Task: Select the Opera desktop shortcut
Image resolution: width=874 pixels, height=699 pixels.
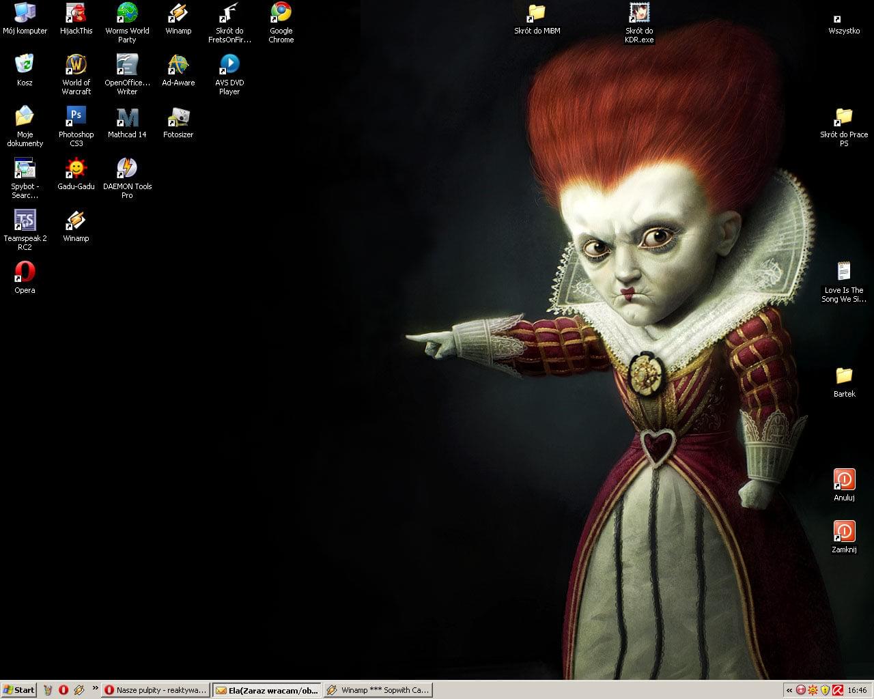Action: click(25, 279)
